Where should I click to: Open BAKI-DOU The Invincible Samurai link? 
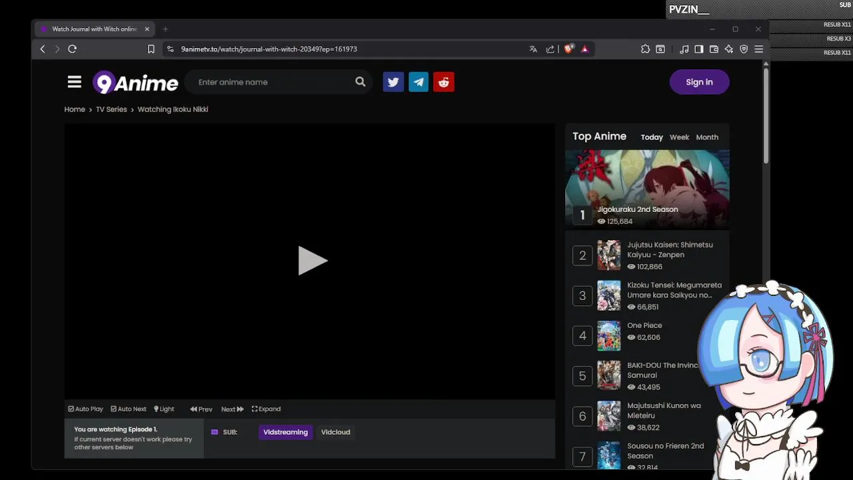click(x=663, y=370)
